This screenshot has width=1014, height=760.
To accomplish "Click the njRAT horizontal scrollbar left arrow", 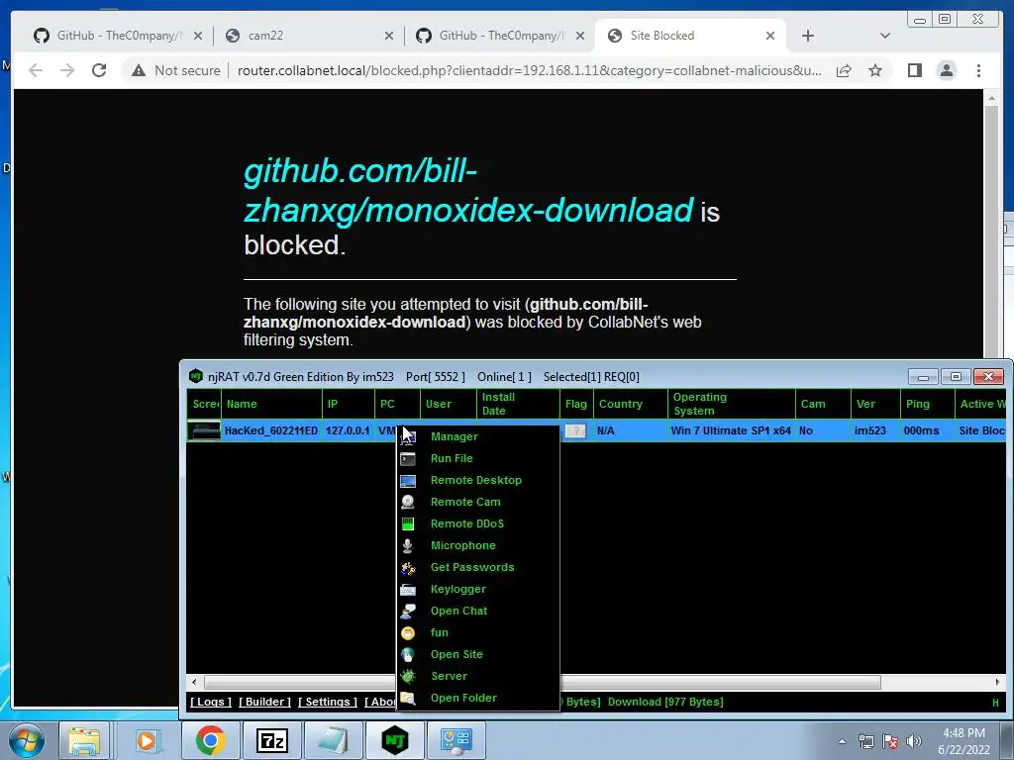I will pos(194,683).
